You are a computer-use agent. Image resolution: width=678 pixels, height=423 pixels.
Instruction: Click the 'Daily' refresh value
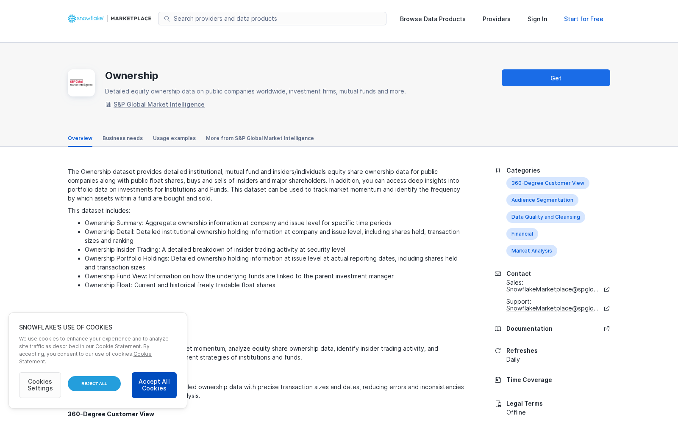tap(513, 360)
